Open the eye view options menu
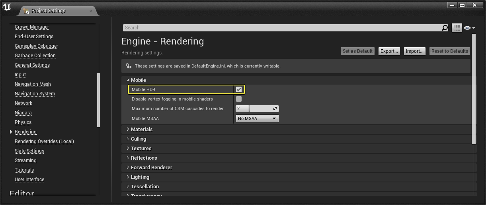This screenshot has height=205, width=486. pyautogui.click(x=469, y=28)
